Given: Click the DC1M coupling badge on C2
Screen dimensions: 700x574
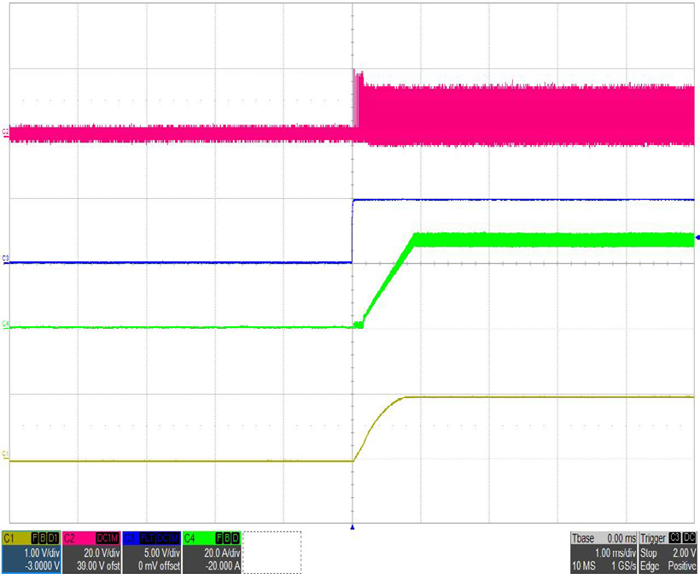Looking at the screenshot, I should (x=107, y=538).
